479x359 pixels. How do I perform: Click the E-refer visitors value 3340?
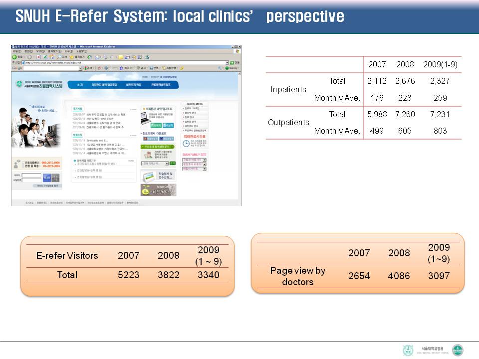pos(209,275)
